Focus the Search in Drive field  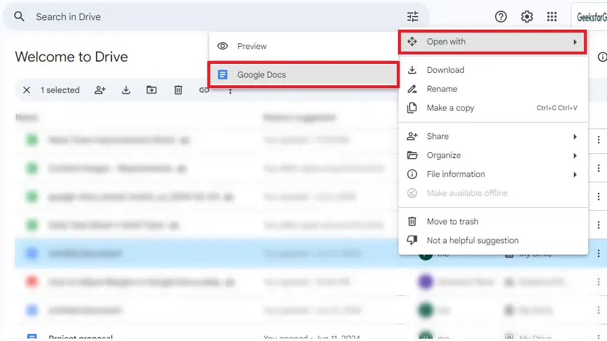217,17
